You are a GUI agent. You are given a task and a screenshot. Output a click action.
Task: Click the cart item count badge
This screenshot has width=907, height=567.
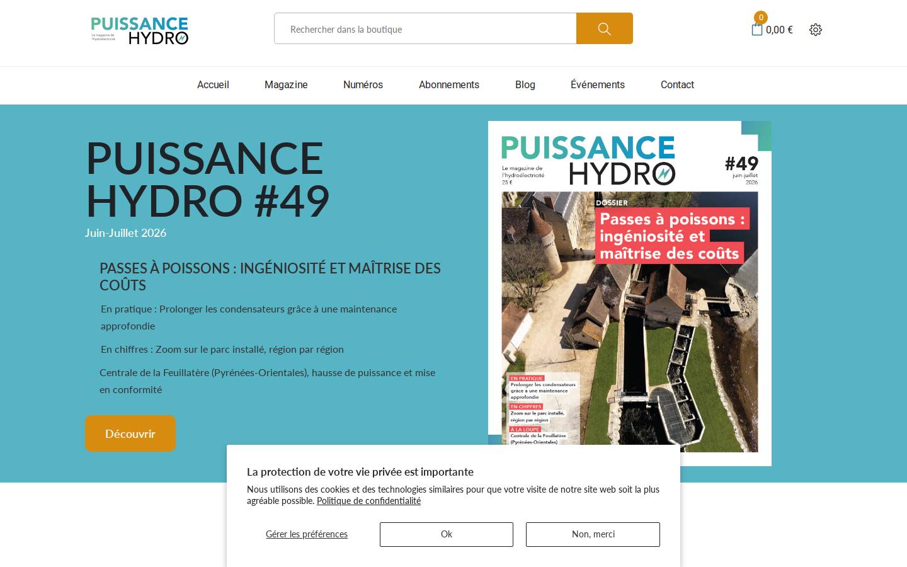761,18
